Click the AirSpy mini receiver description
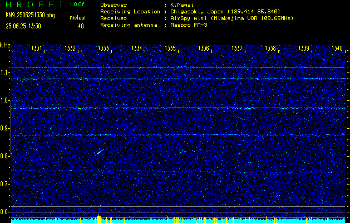 pyautogui.click(x=232, y=18)
